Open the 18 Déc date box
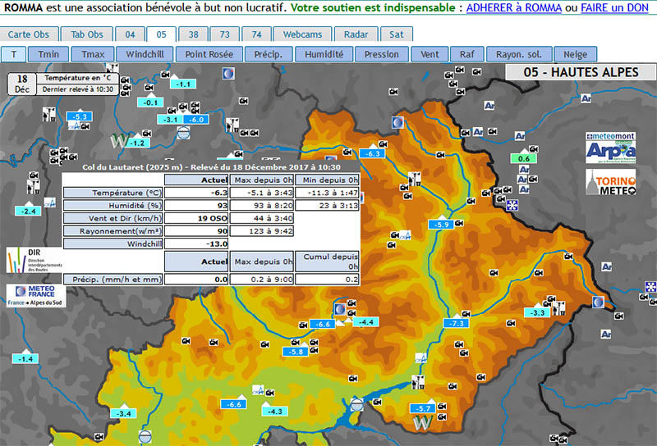657x446 pixels. point(22,84)
